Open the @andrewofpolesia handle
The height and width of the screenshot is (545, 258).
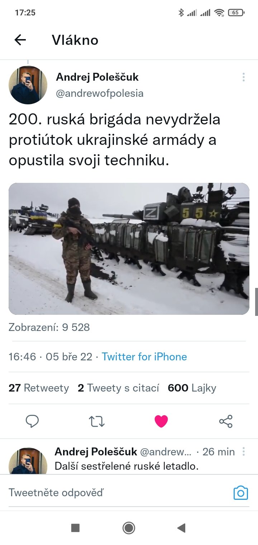pyautogui.click(x=100, y=94)
